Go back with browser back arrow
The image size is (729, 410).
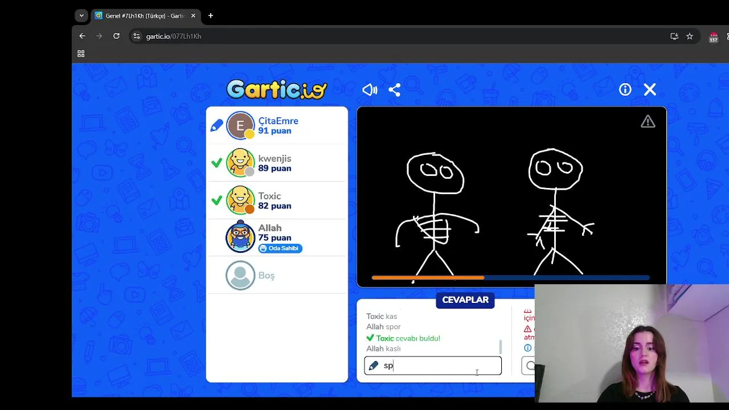82,36
